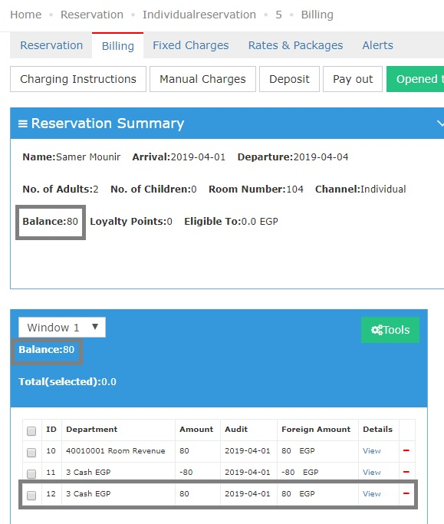The image size is (444, 524).
Task: View details of row 10 Room Revenue
Action: pos(371,451)
